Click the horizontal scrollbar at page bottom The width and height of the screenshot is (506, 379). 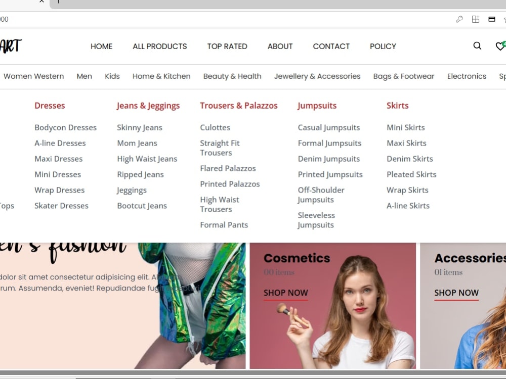pos(253,372)
